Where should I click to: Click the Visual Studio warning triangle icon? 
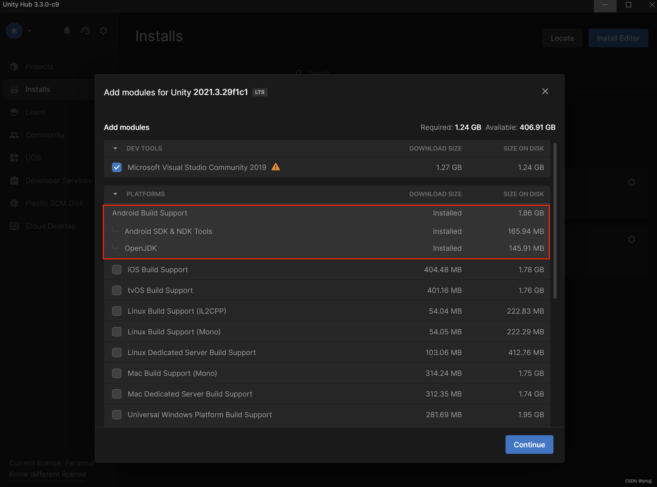[276, 167]
